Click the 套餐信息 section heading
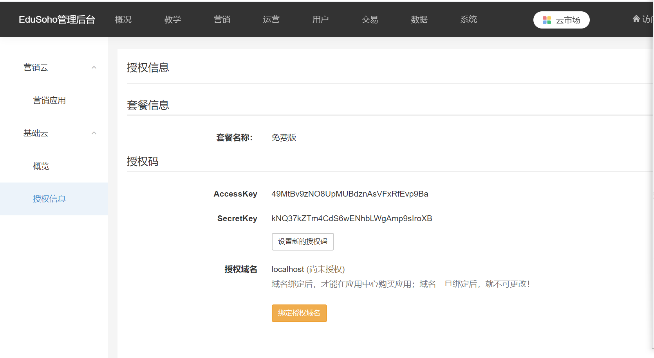 click(148, 105)
